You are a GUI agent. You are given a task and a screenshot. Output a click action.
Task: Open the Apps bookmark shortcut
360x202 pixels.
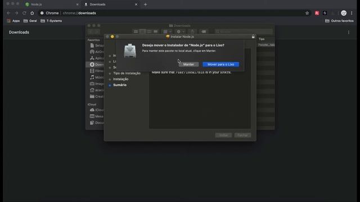coord(13,21)
